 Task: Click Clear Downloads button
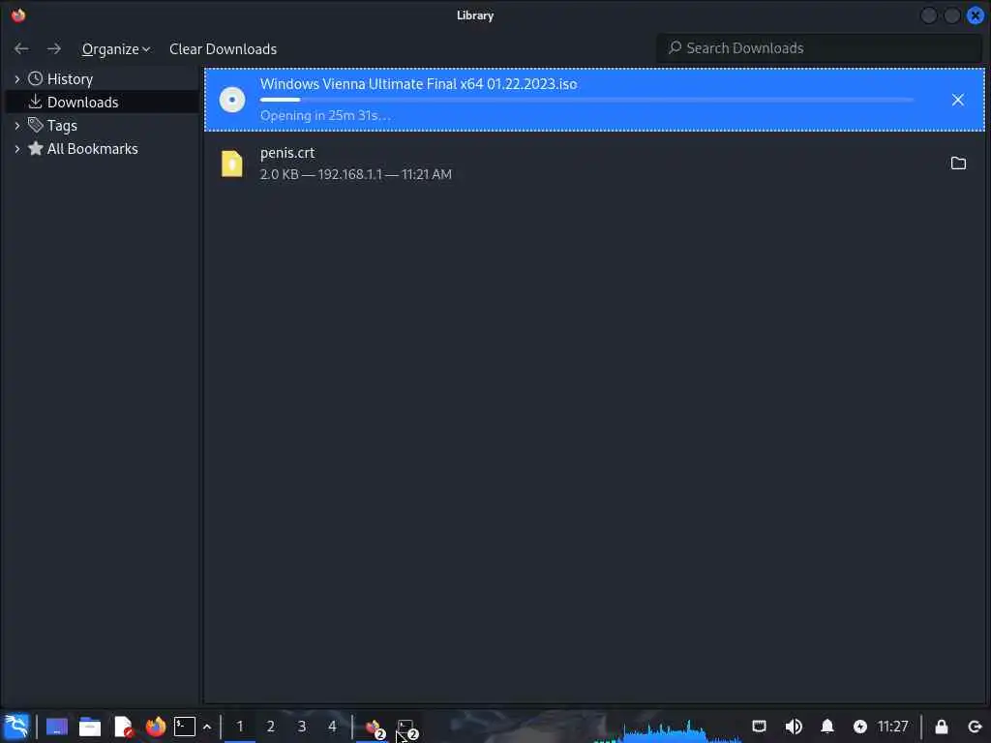224,48
